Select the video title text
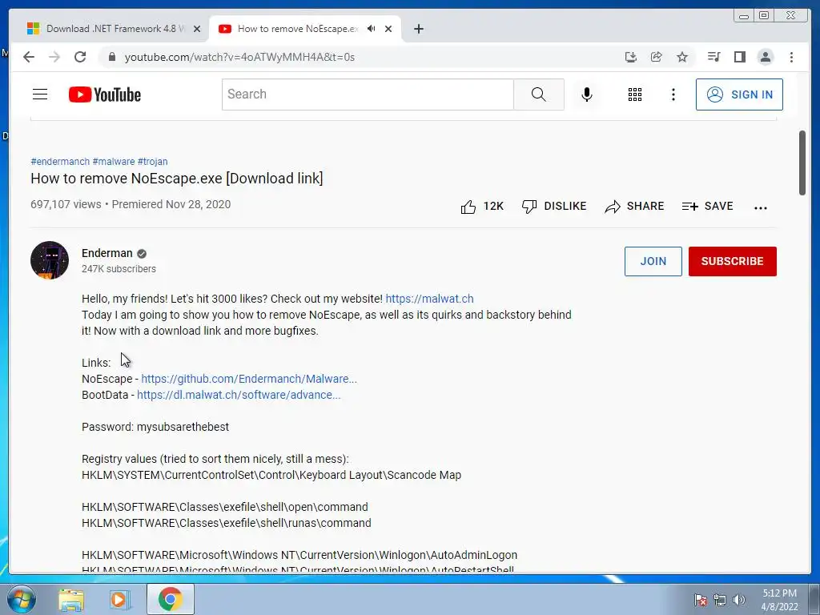Viewport: 820px width, 615px height. tap(177, 179)
